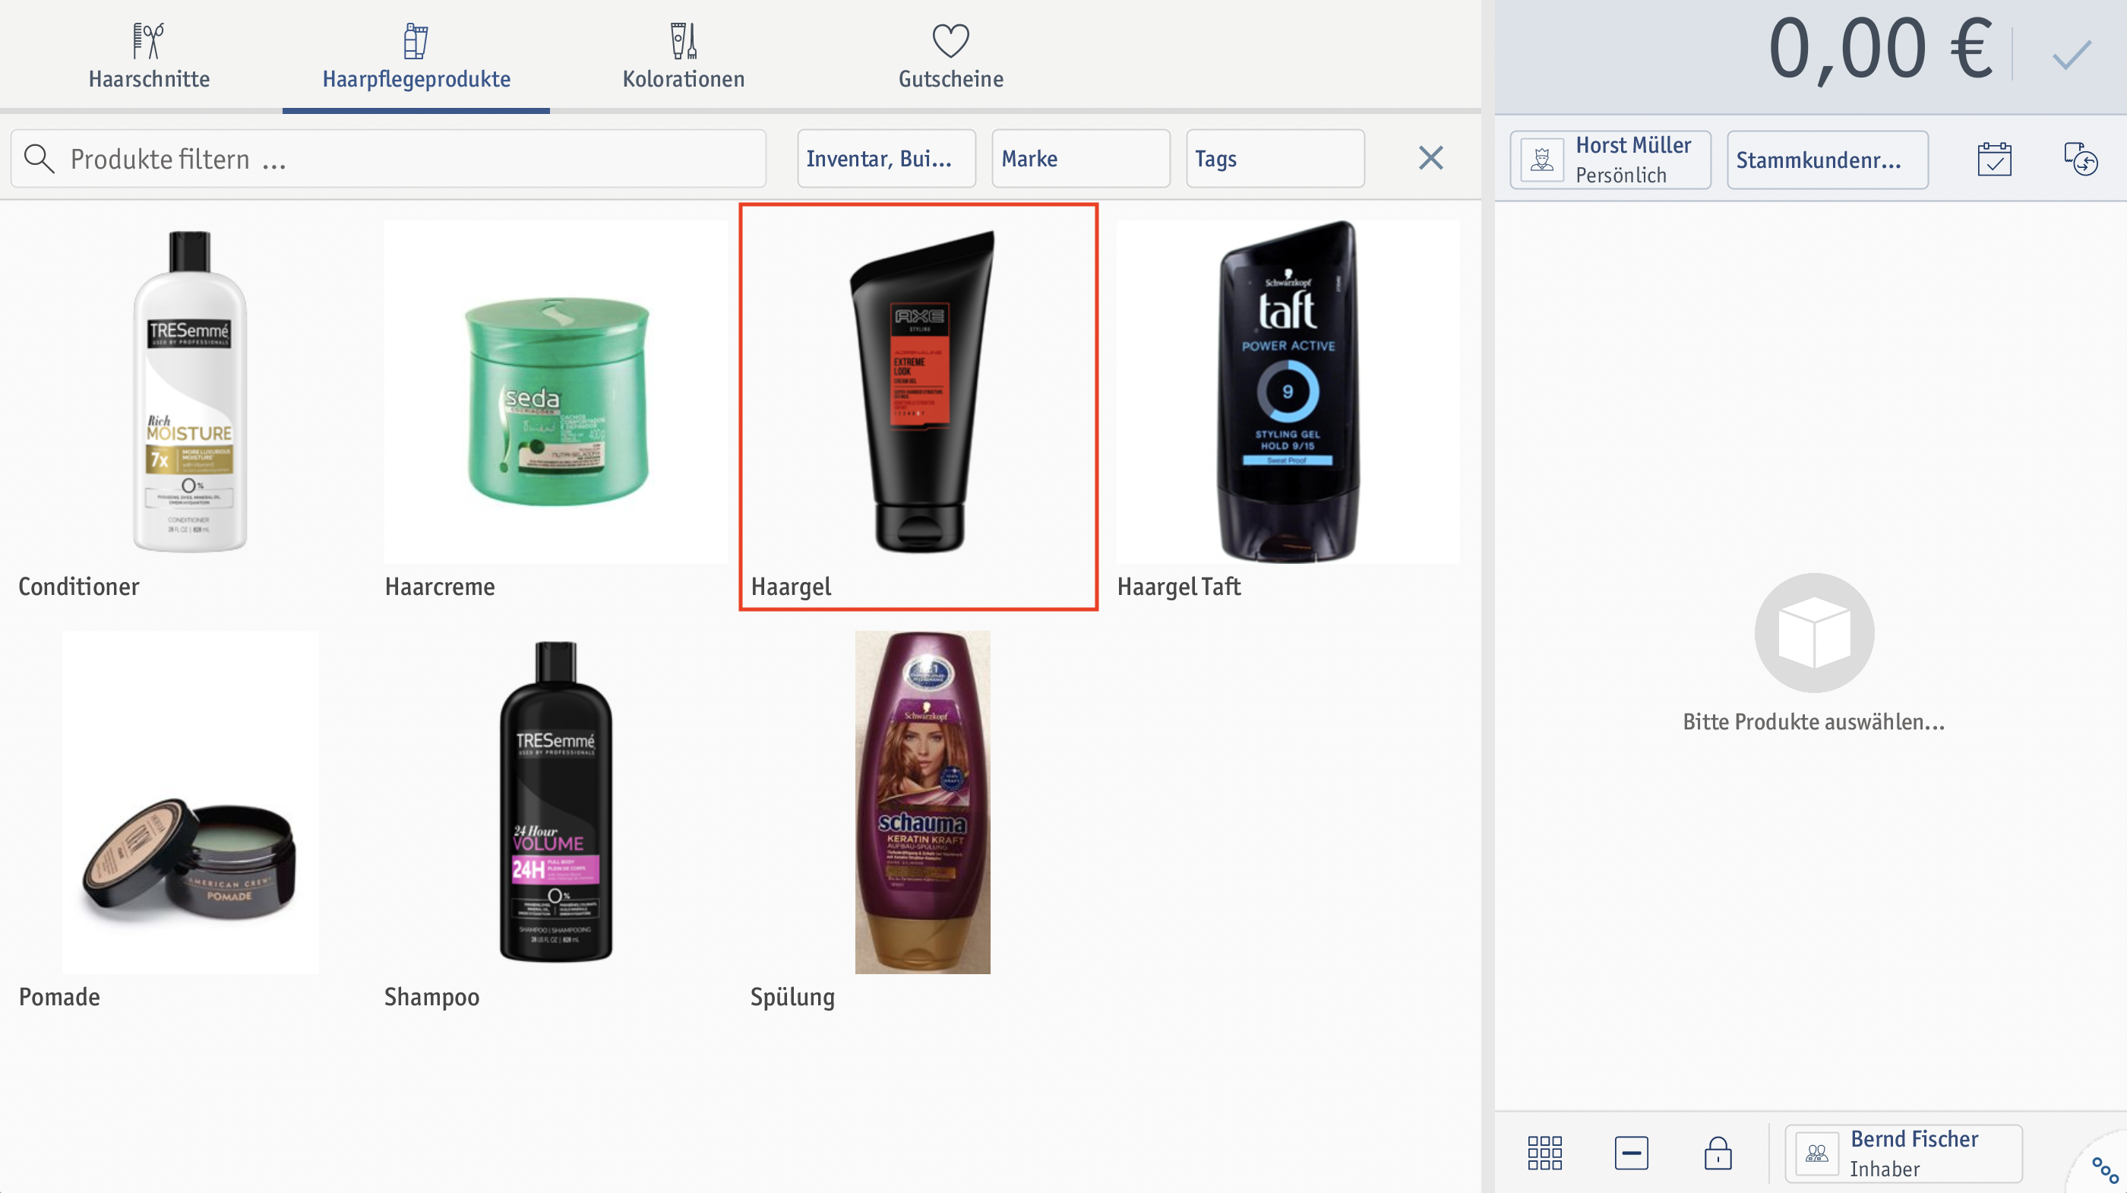
Task: Confirm checkout with the checkmark icon
Action: [x=2071, y=55]
